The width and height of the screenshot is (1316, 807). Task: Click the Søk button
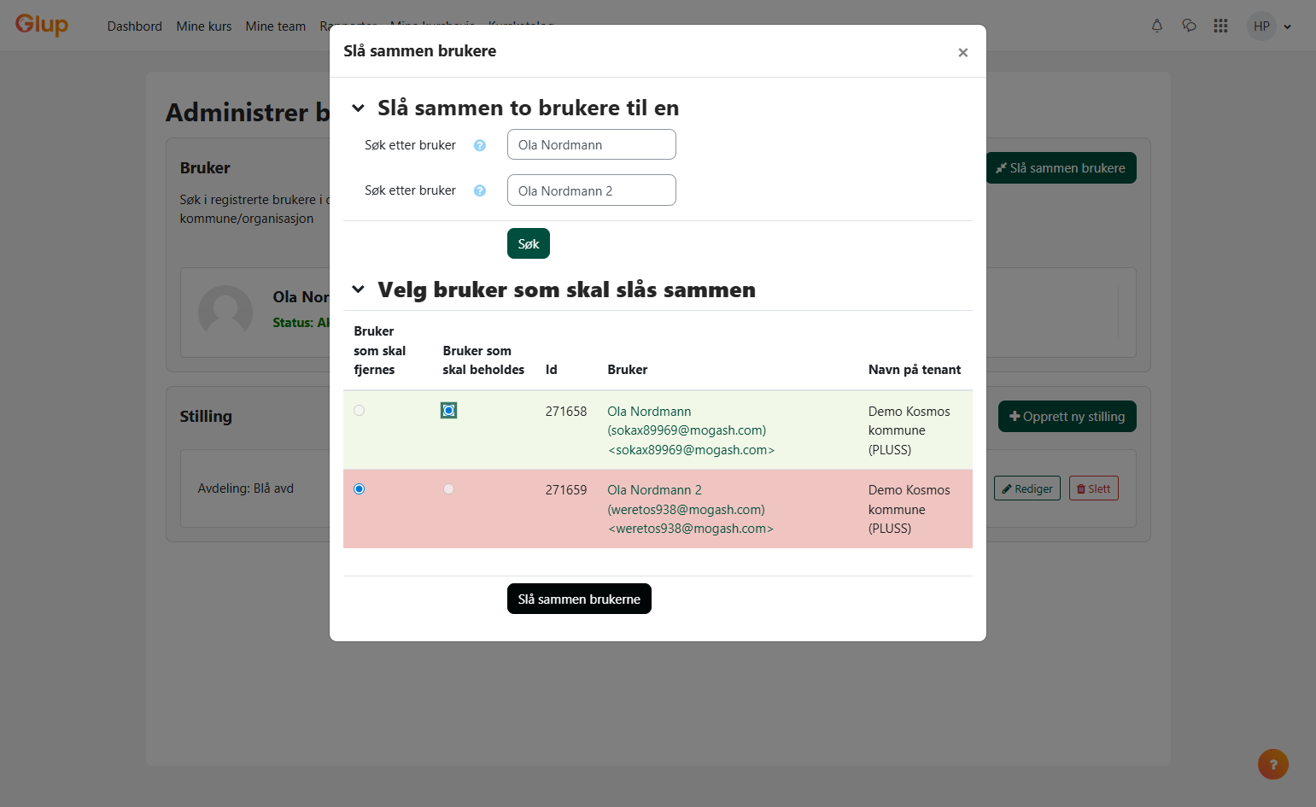[x=529, y=243]
